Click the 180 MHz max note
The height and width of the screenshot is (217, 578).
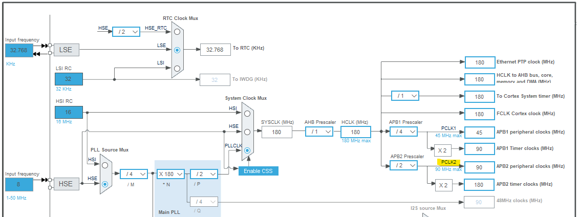point(357,141)
